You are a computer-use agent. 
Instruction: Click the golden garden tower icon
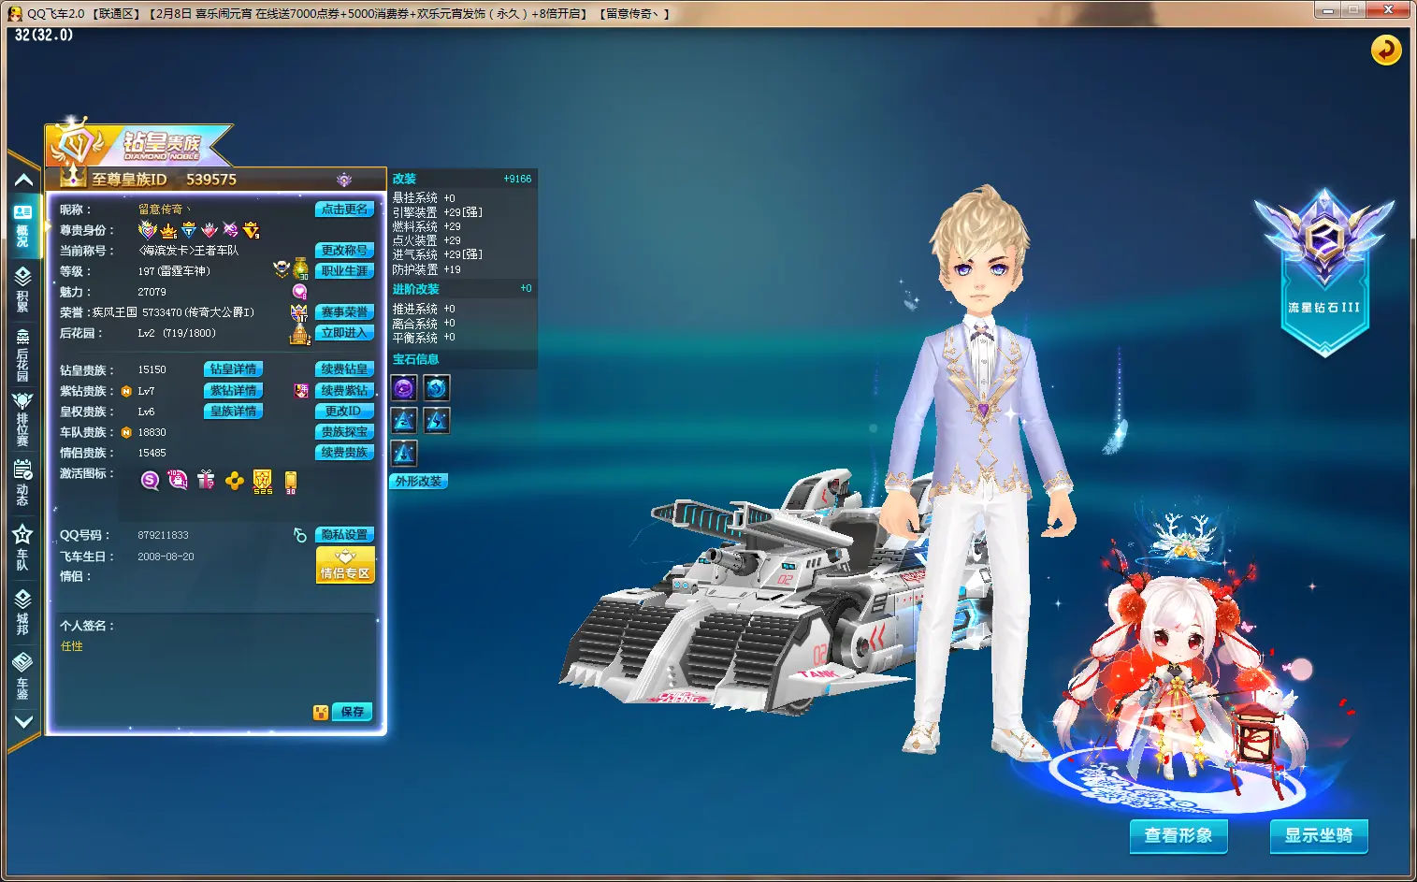pos(300,333)
